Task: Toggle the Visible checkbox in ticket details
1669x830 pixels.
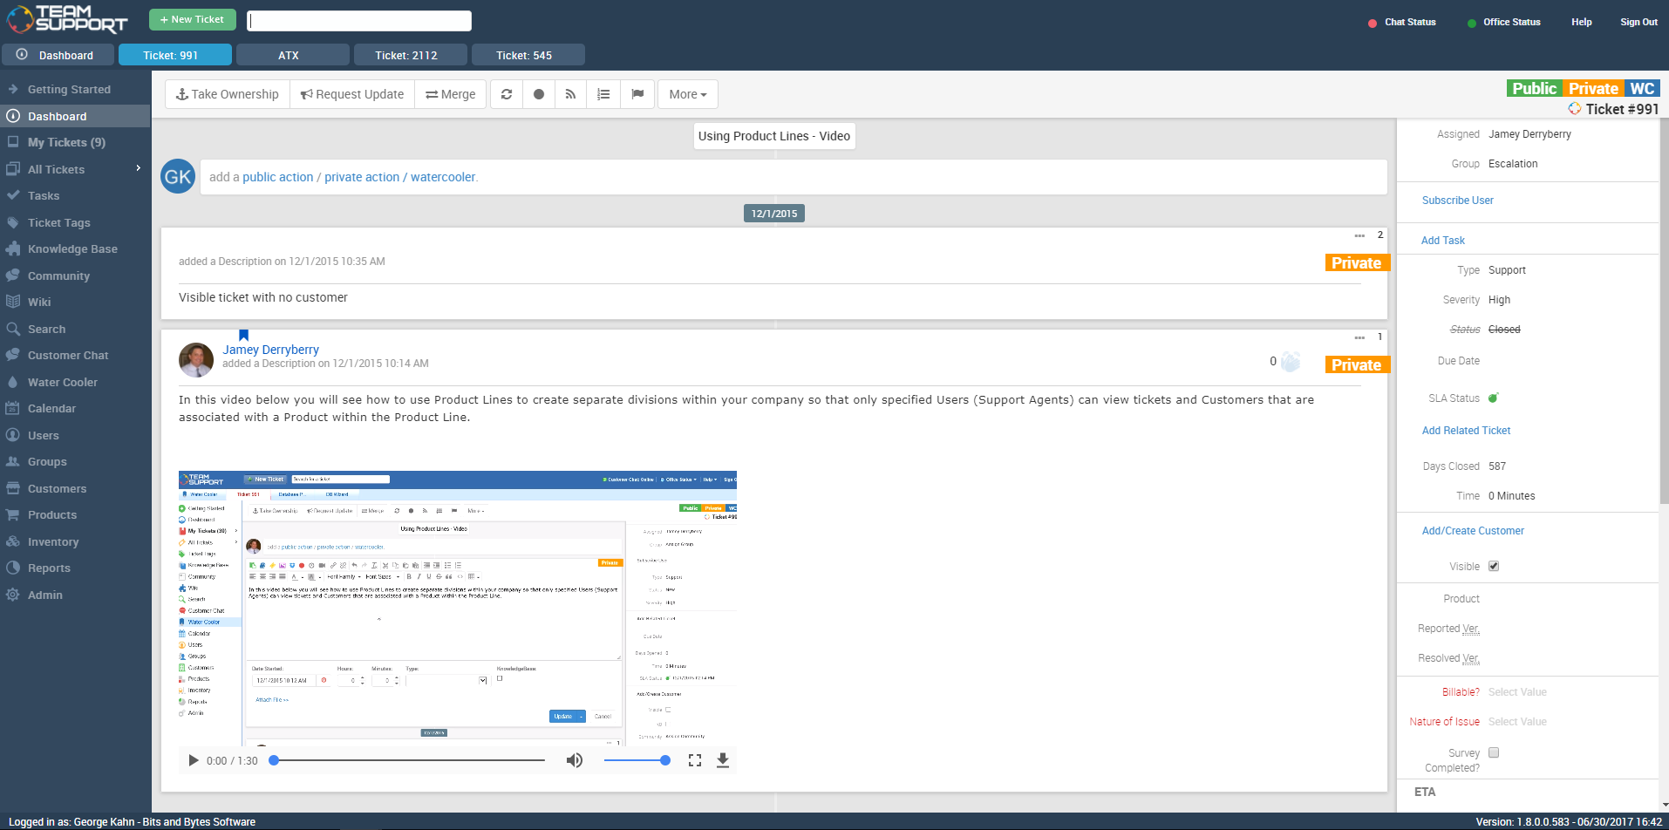Action: [x=1494, y=566]
